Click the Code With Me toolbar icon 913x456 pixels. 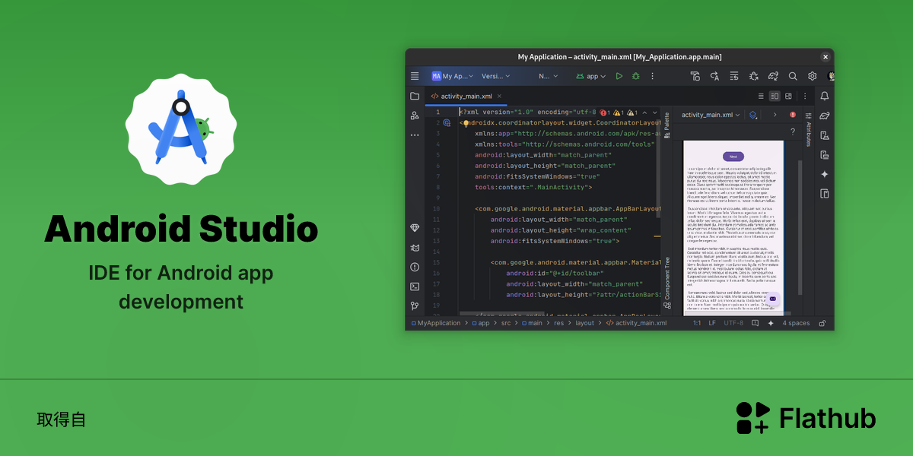[x=695, y=76]
